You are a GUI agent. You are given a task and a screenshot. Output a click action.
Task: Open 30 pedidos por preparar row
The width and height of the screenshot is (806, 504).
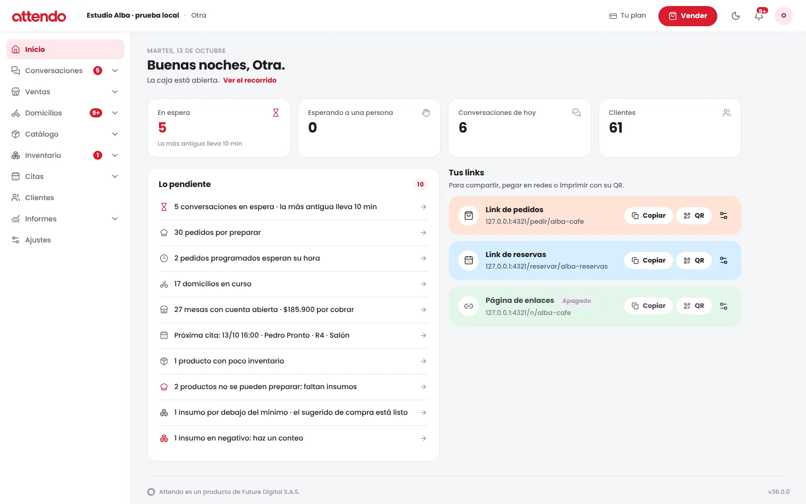293,233
